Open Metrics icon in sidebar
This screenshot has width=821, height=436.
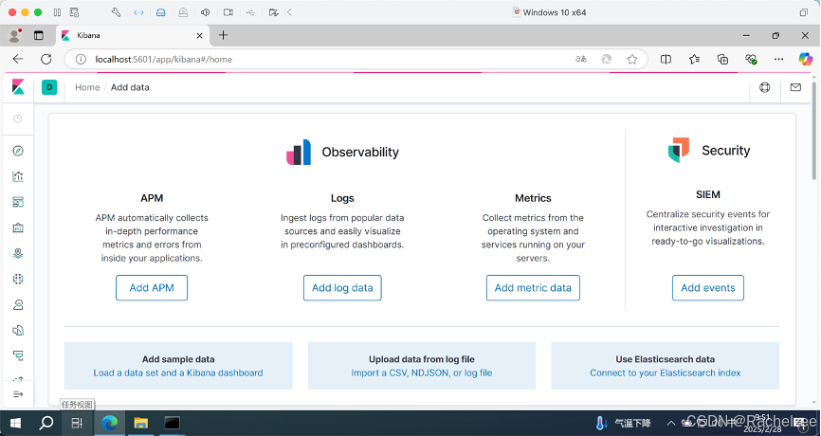click(18, 304)
